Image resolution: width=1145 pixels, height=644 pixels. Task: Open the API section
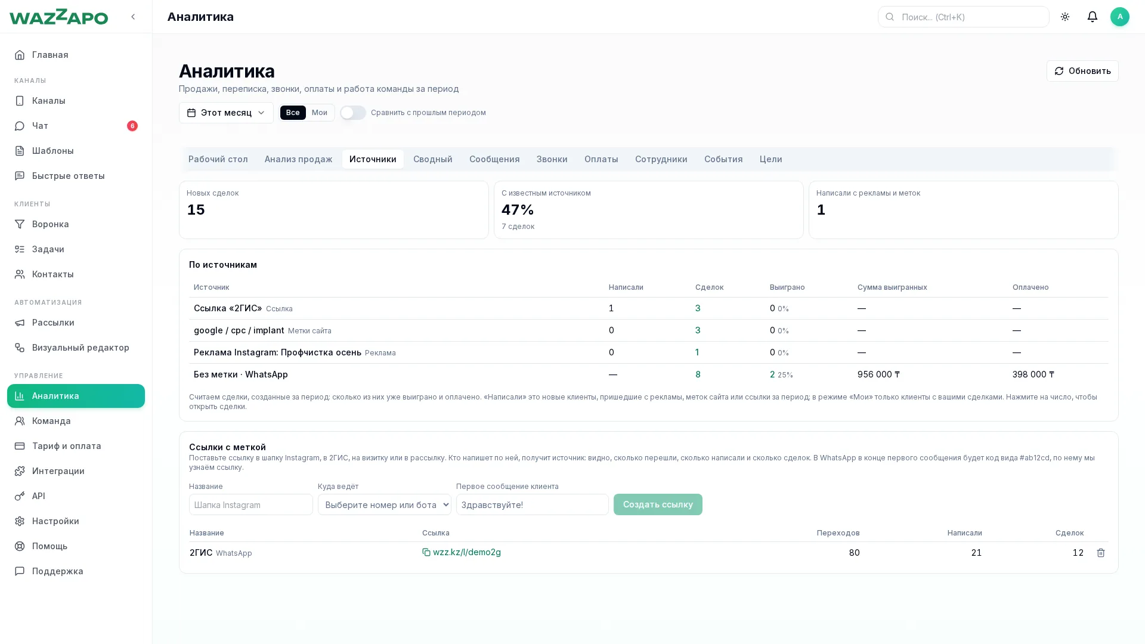coord(76,496)
